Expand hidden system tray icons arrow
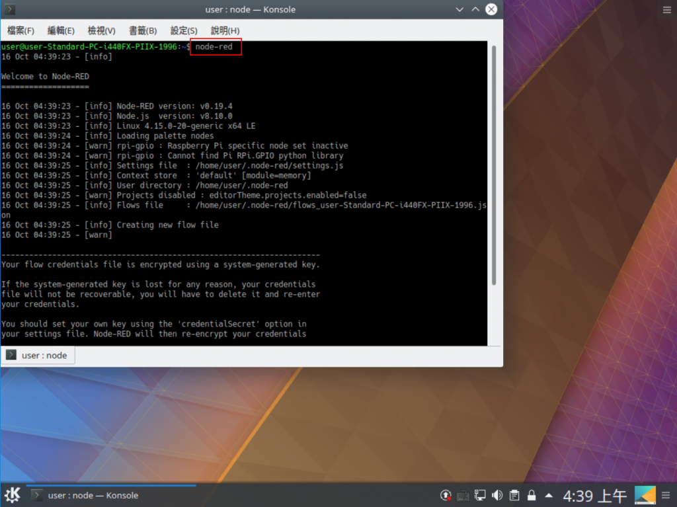Screen dimensions: 677x507 549,495
